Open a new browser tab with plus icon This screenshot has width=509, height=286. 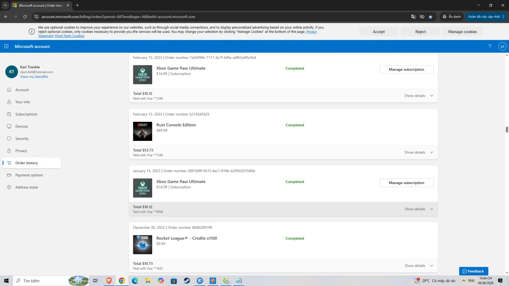(x=77, y=5)
